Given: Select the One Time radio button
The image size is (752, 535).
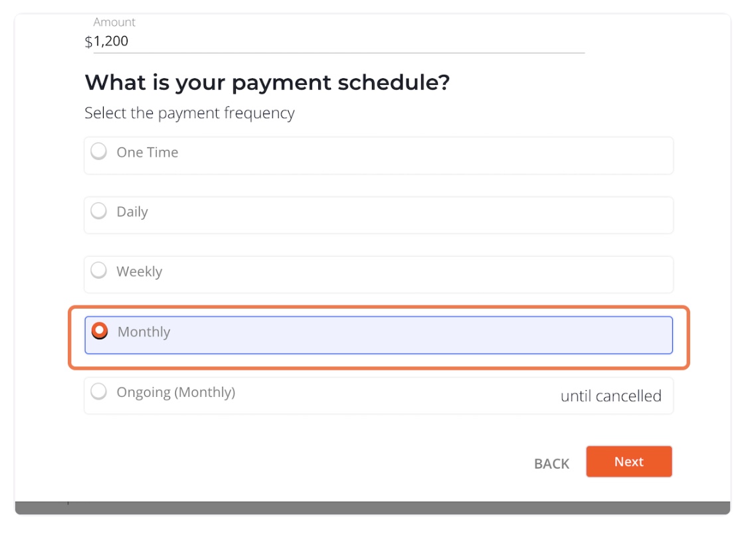Looking at the screenshot, I should (x=99, y=152).
